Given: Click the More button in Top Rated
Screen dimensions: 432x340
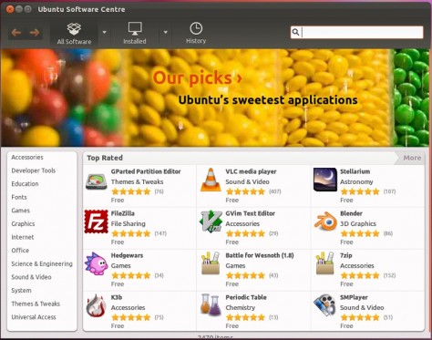Looking at the screenshot, I should click(412, 158).
